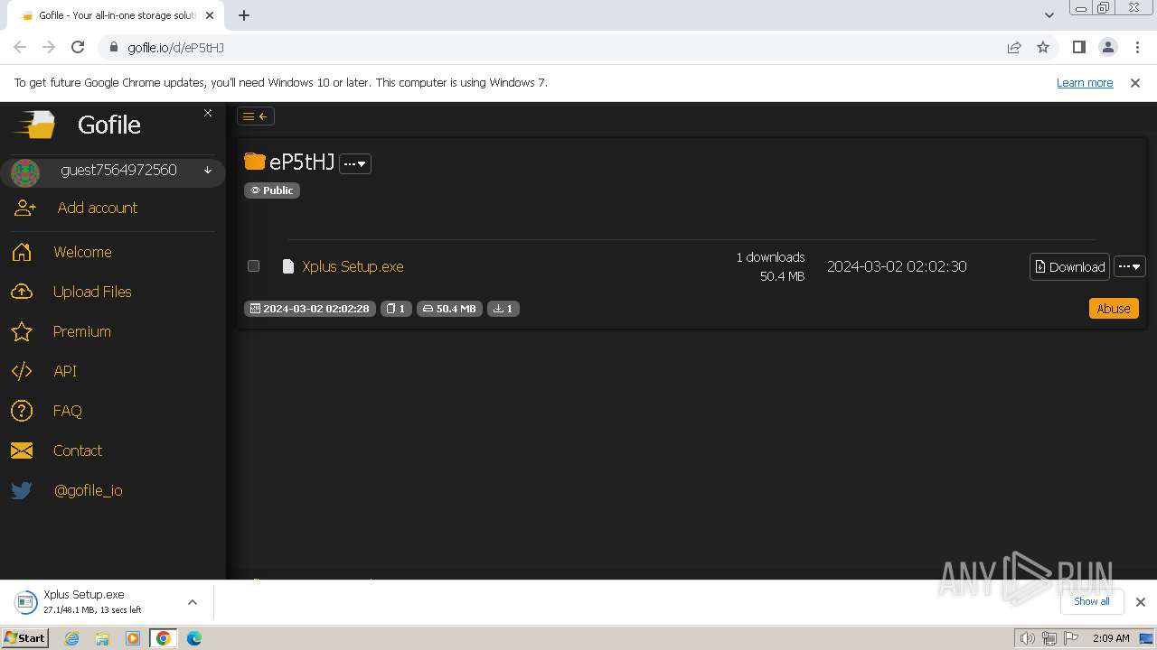
Task: Close the Gofile sidebar with X
Action: tap(208, 113)
